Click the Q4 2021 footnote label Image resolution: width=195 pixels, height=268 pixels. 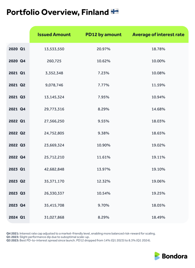tap(12, 233)
